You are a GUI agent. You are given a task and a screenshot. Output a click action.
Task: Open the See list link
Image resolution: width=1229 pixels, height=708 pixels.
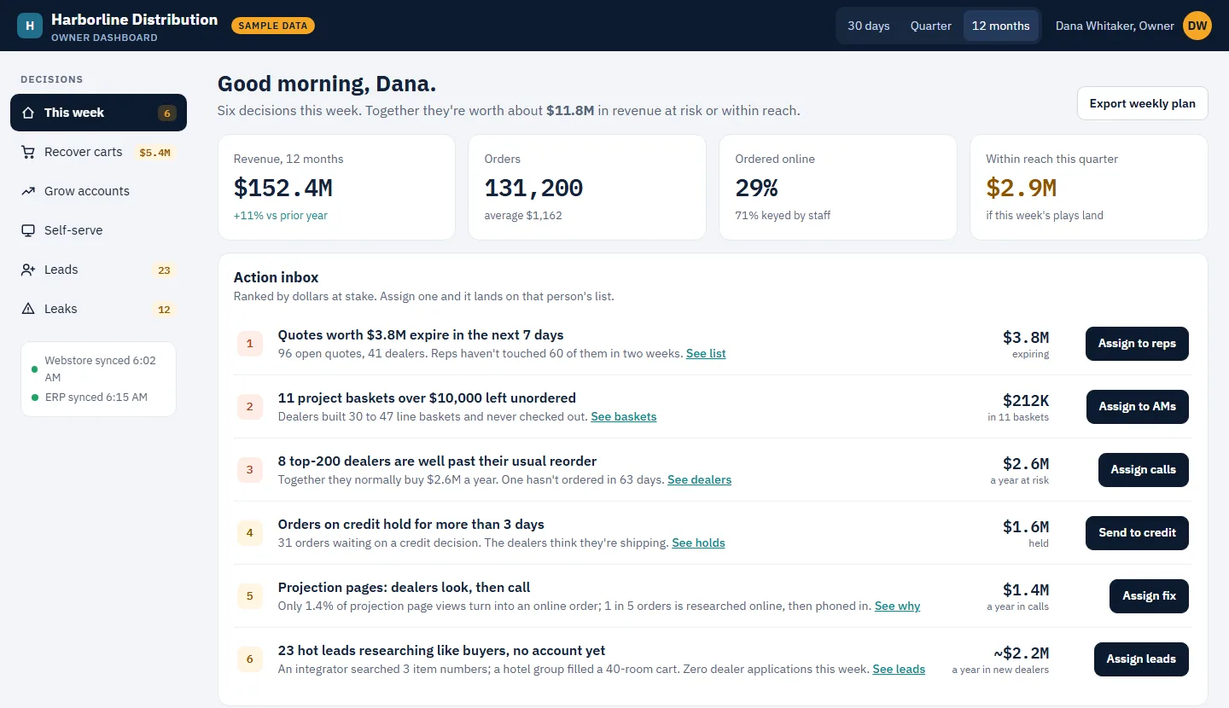tap(706, 353)
